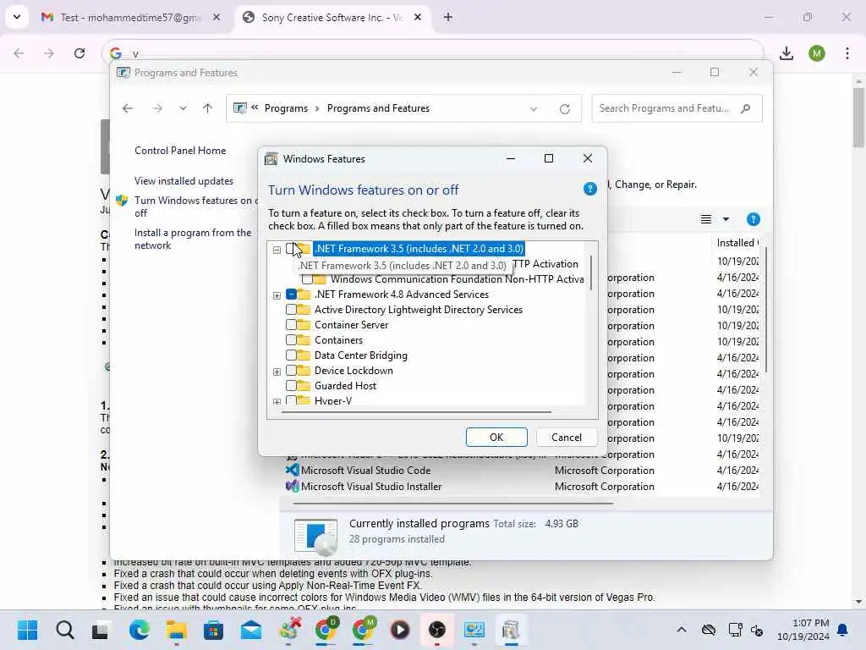
Task: Cancel the Windows Features dialog
Action: [x=567, y=438]
